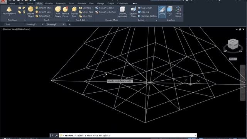
Task: Select the Close Hole tool
Action: [86, 16]
